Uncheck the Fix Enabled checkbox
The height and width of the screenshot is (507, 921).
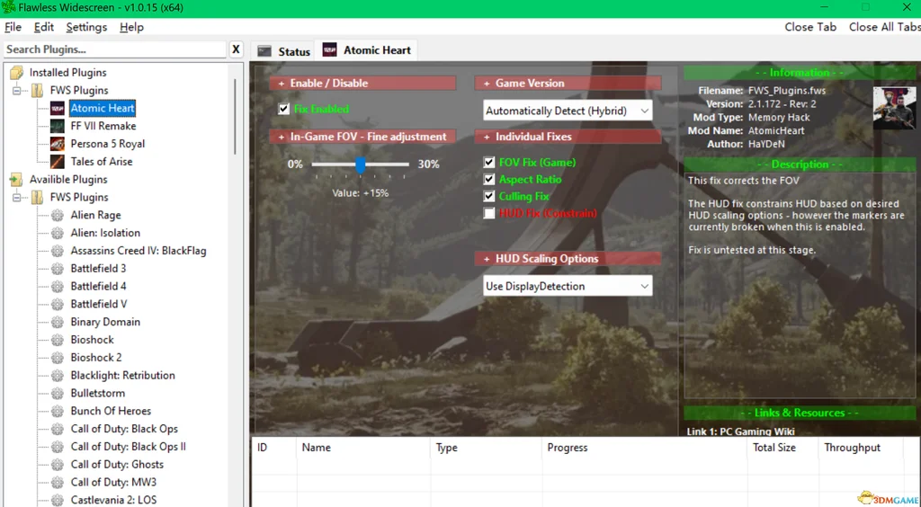[x=284, y=110]
